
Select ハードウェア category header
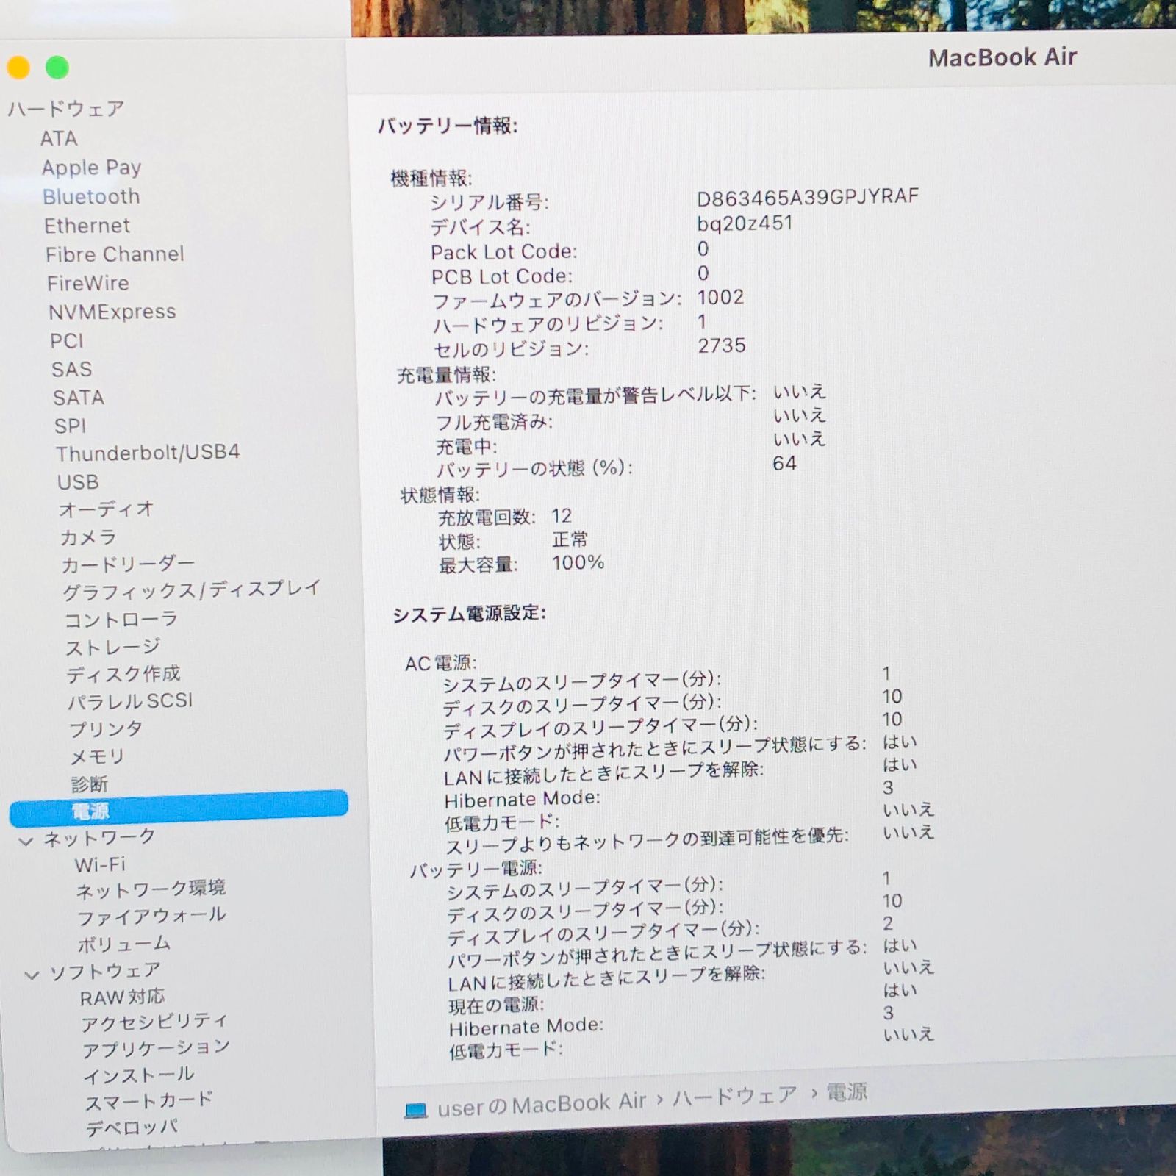[x=66, y=109]
